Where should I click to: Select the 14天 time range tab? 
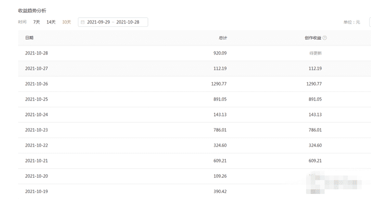(51, 22)
